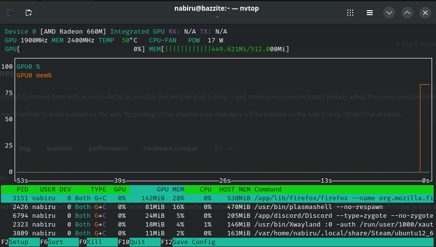Click F10 Quit nvtop
The image size is (436, 247).
coord(139,242)
